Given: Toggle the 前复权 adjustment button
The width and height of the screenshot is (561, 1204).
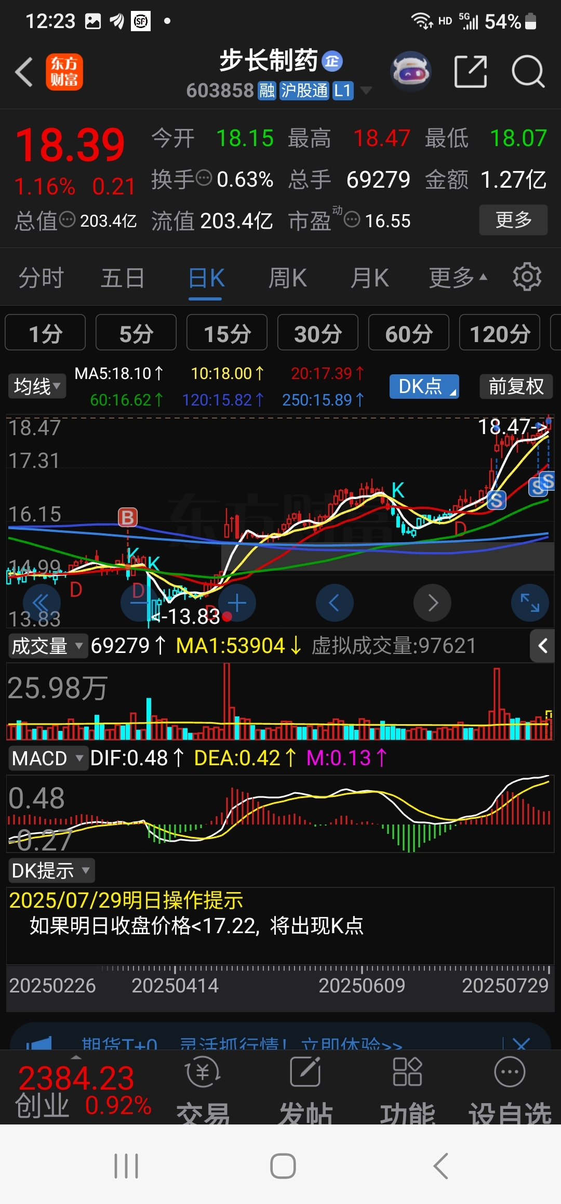Looking at the screenshot, I should [516, 386].
